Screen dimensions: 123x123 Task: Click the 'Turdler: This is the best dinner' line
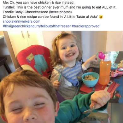point(60,7)
